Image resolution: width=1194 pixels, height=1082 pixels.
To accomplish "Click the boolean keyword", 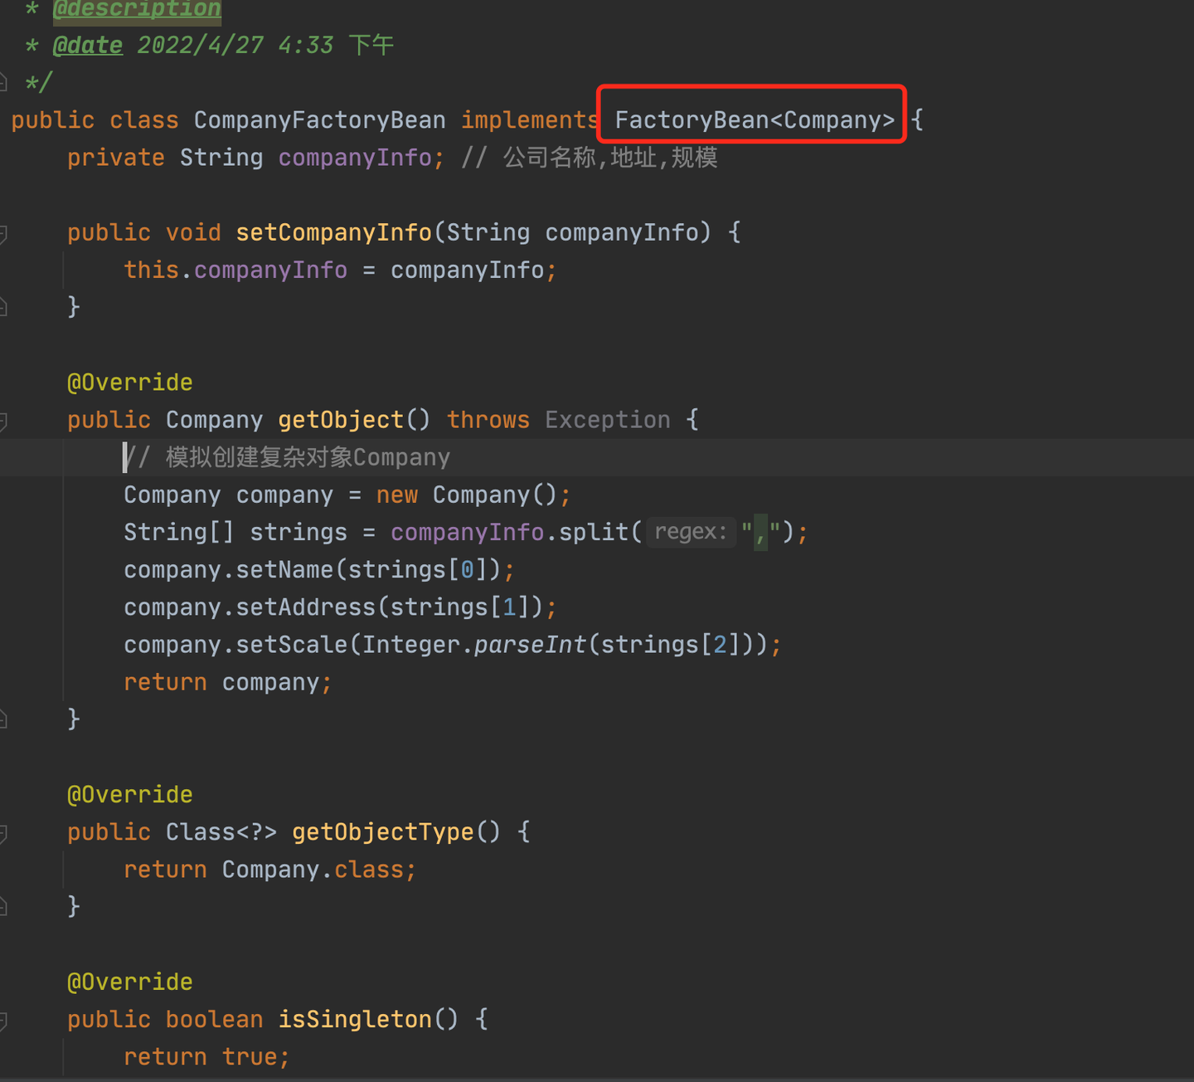I will click(214, 1020).
